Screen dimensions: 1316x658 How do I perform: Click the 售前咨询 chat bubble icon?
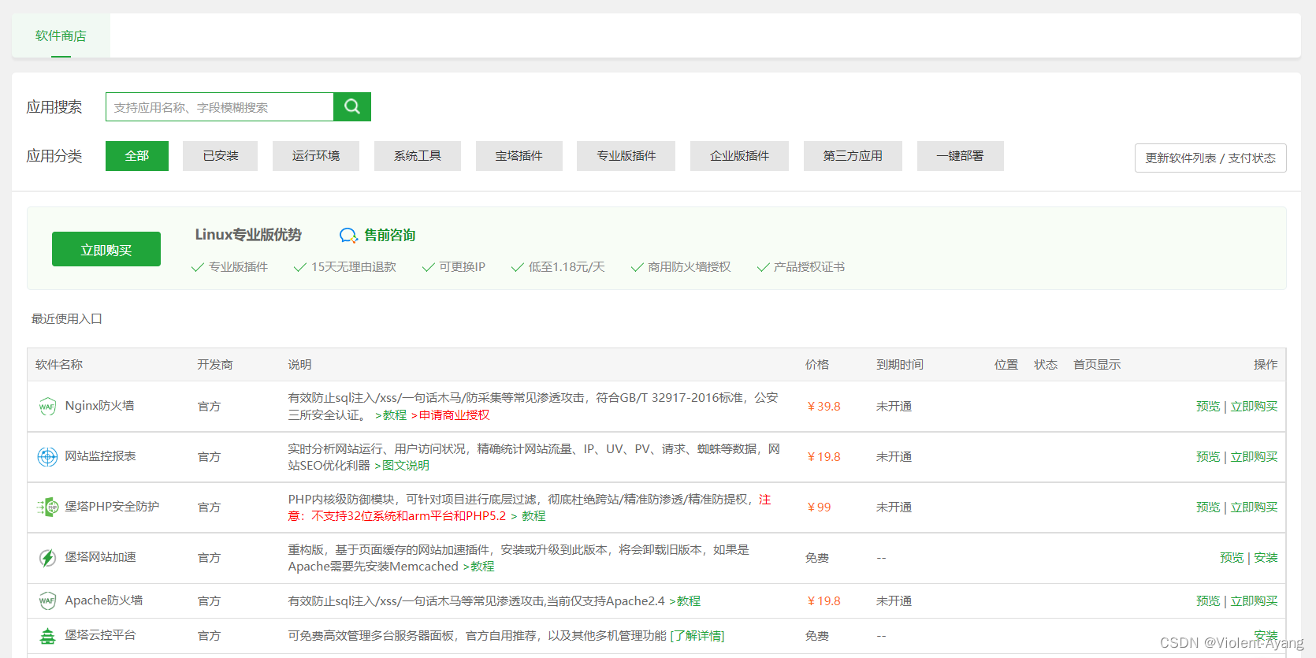348,236
